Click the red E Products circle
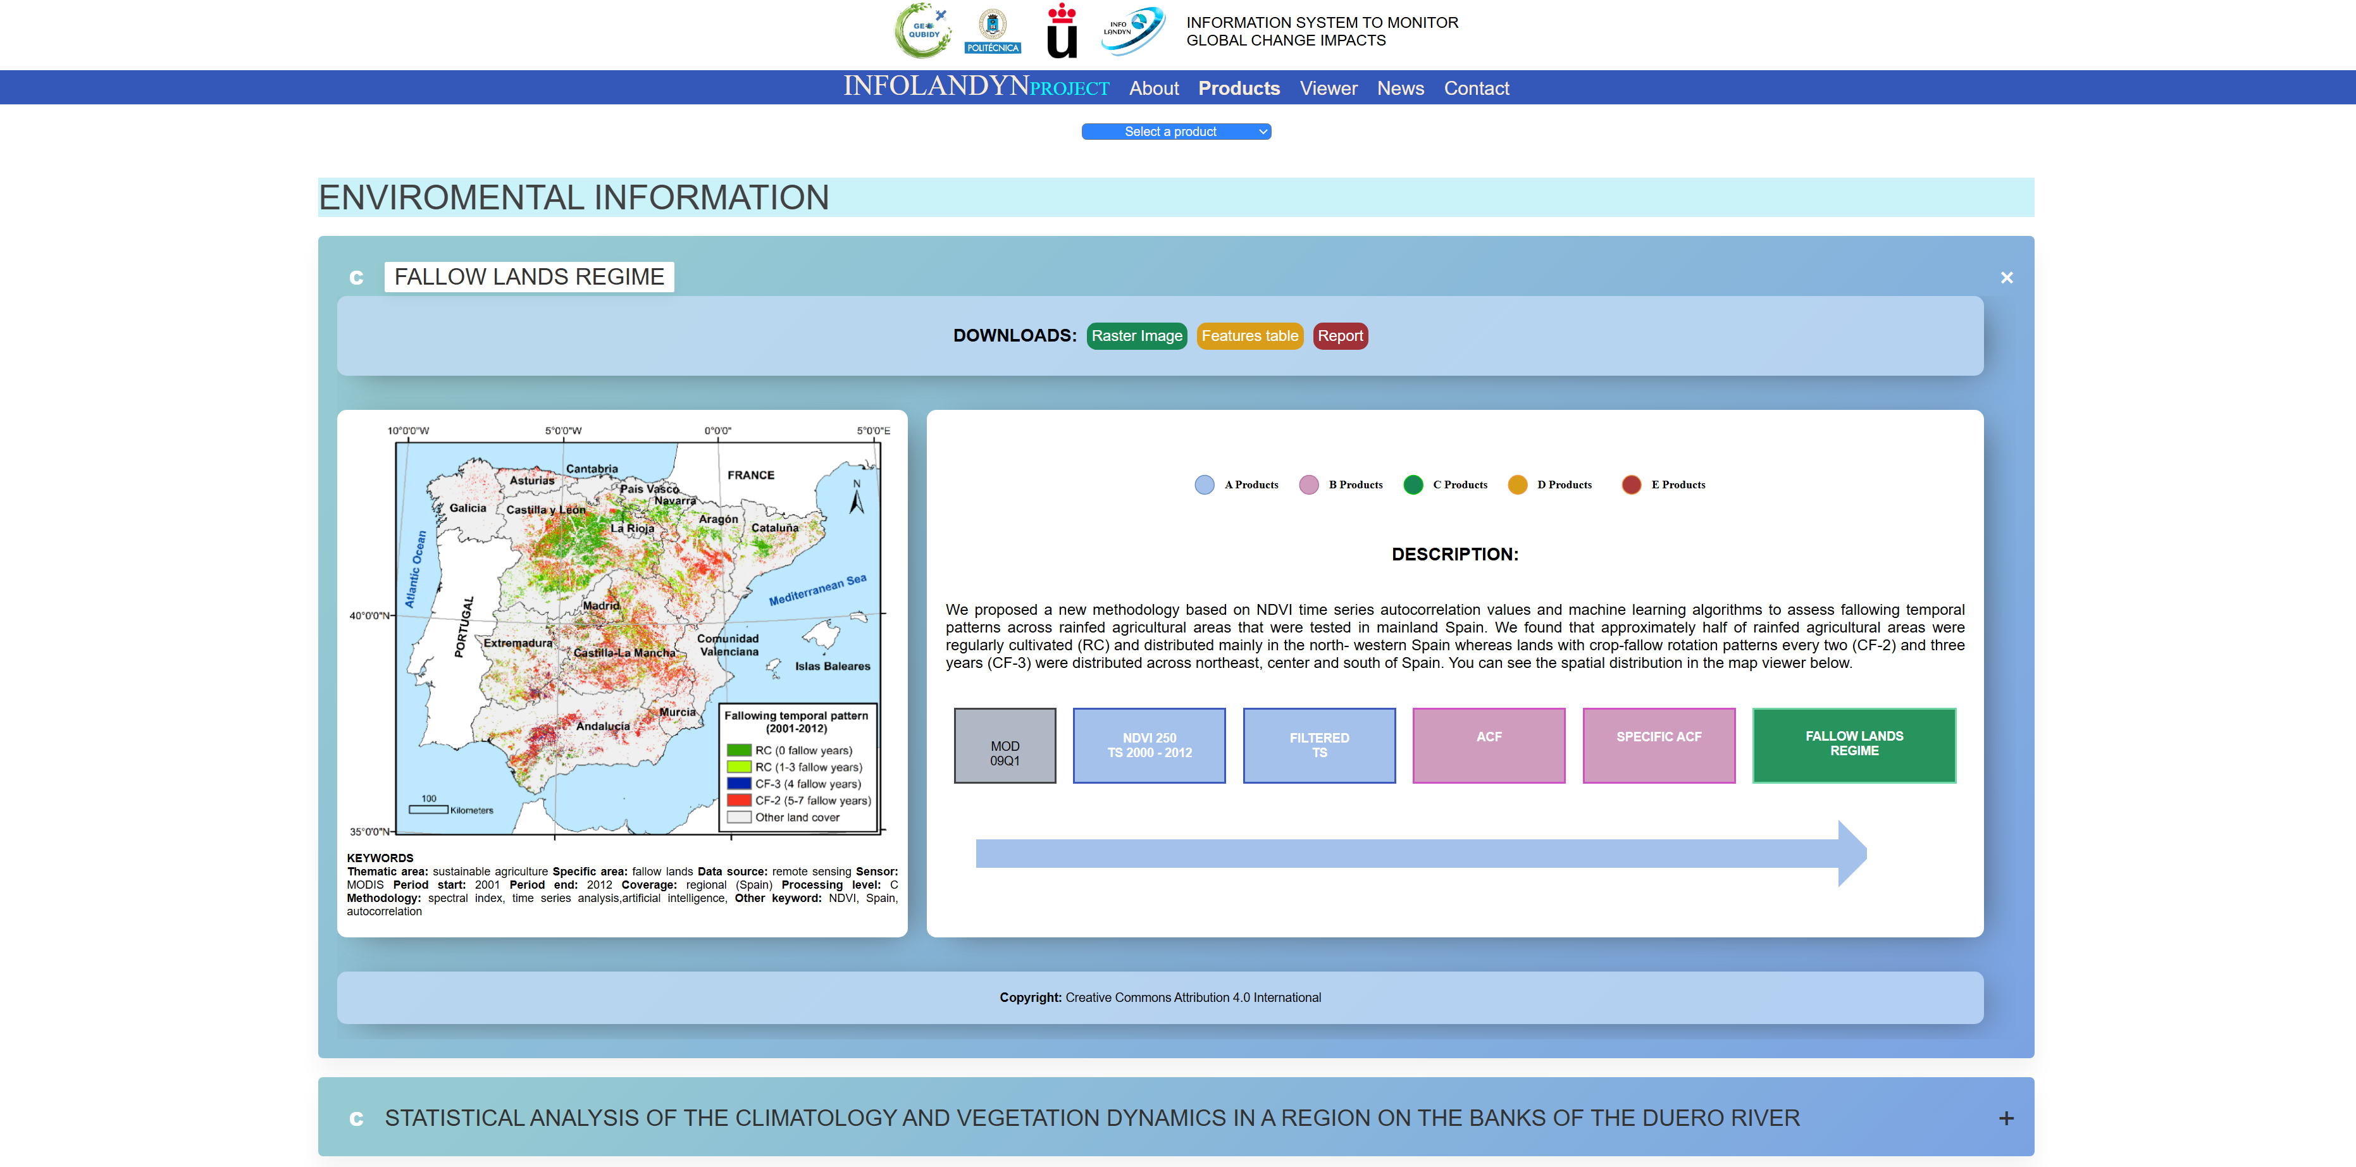This screenshot has height=1167, width=2356. tap(1631, 485)
